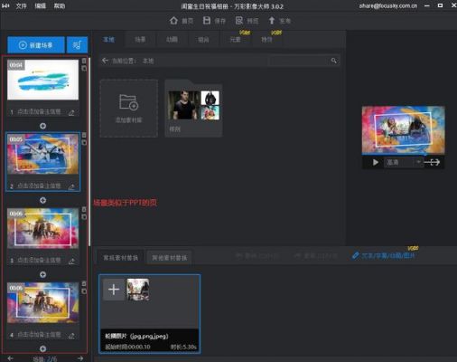Image resolution: width=457 pixels, height=362 pixels.
Task: Delete scene 3 using its trash icon
Action: click(x=84, y=209)
